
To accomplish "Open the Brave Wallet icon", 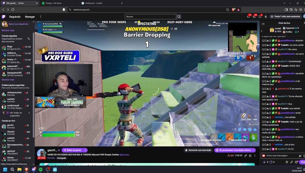I will pos(291,9).
